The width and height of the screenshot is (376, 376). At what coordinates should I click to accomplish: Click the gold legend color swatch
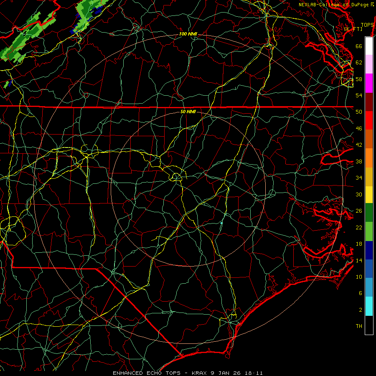tap(369, 177)
